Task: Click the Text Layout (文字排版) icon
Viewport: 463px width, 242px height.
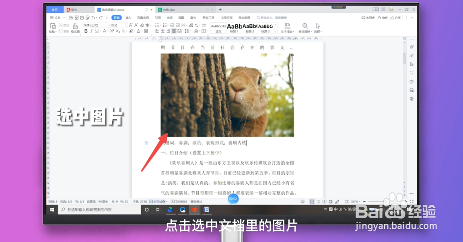Action: pos(287,26)
